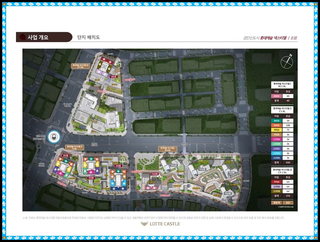Click the magenta 119OA swatch in C1 legend
This screenshot has width=320, height=242.
click(277, 139)
